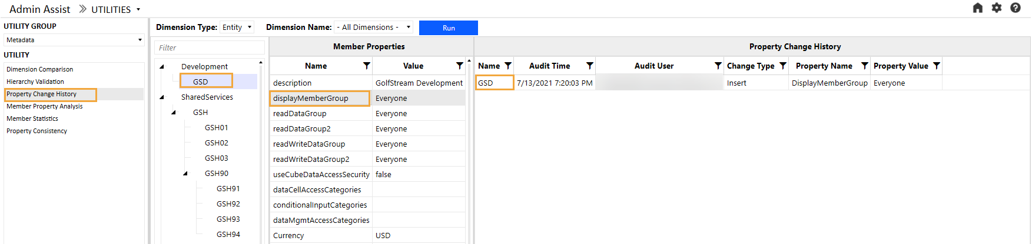Click the tree Filter input field
This screenshot has height=244, width=1032.
(x=209, y=48)
